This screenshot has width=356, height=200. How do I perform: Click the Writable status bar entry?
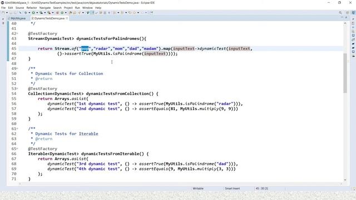(x=198, y=188)
